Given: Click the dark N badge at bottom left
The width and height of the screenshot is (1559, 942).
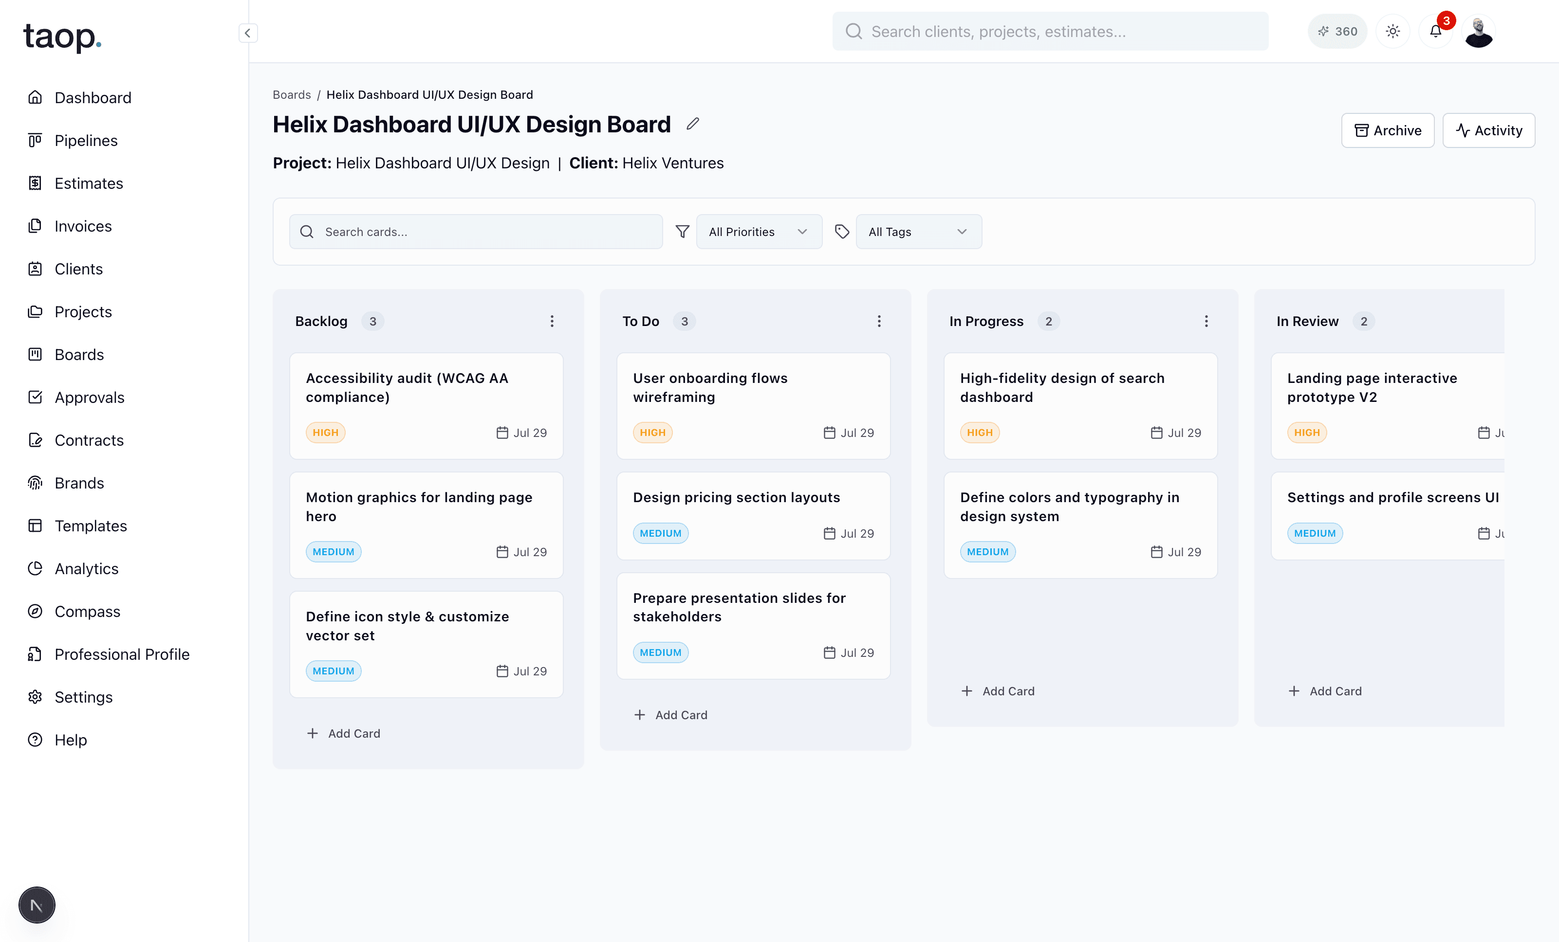Looking at the screenshot, I should [37, 906].
